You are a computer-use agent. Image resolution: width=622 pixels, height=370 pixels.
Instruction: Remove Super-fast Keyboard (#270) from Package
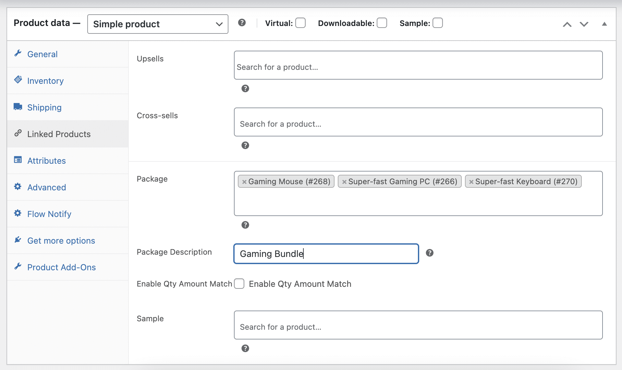[471, 182]
